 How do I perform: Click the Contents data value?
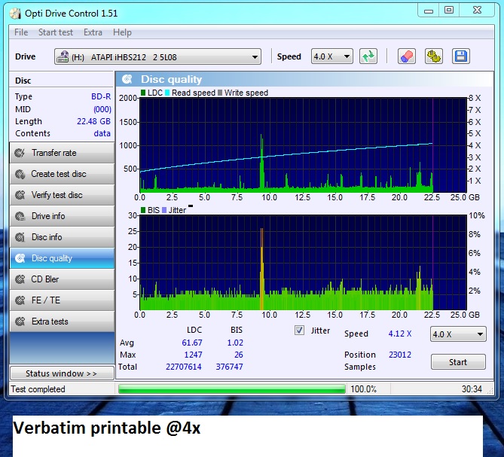[x=102, y=133]
